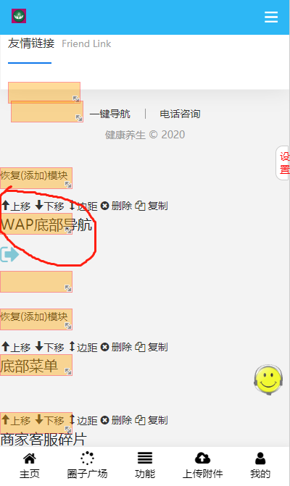Click the yellow smiley customer service icon
The image size is (290, 486).
coord(268,380)
